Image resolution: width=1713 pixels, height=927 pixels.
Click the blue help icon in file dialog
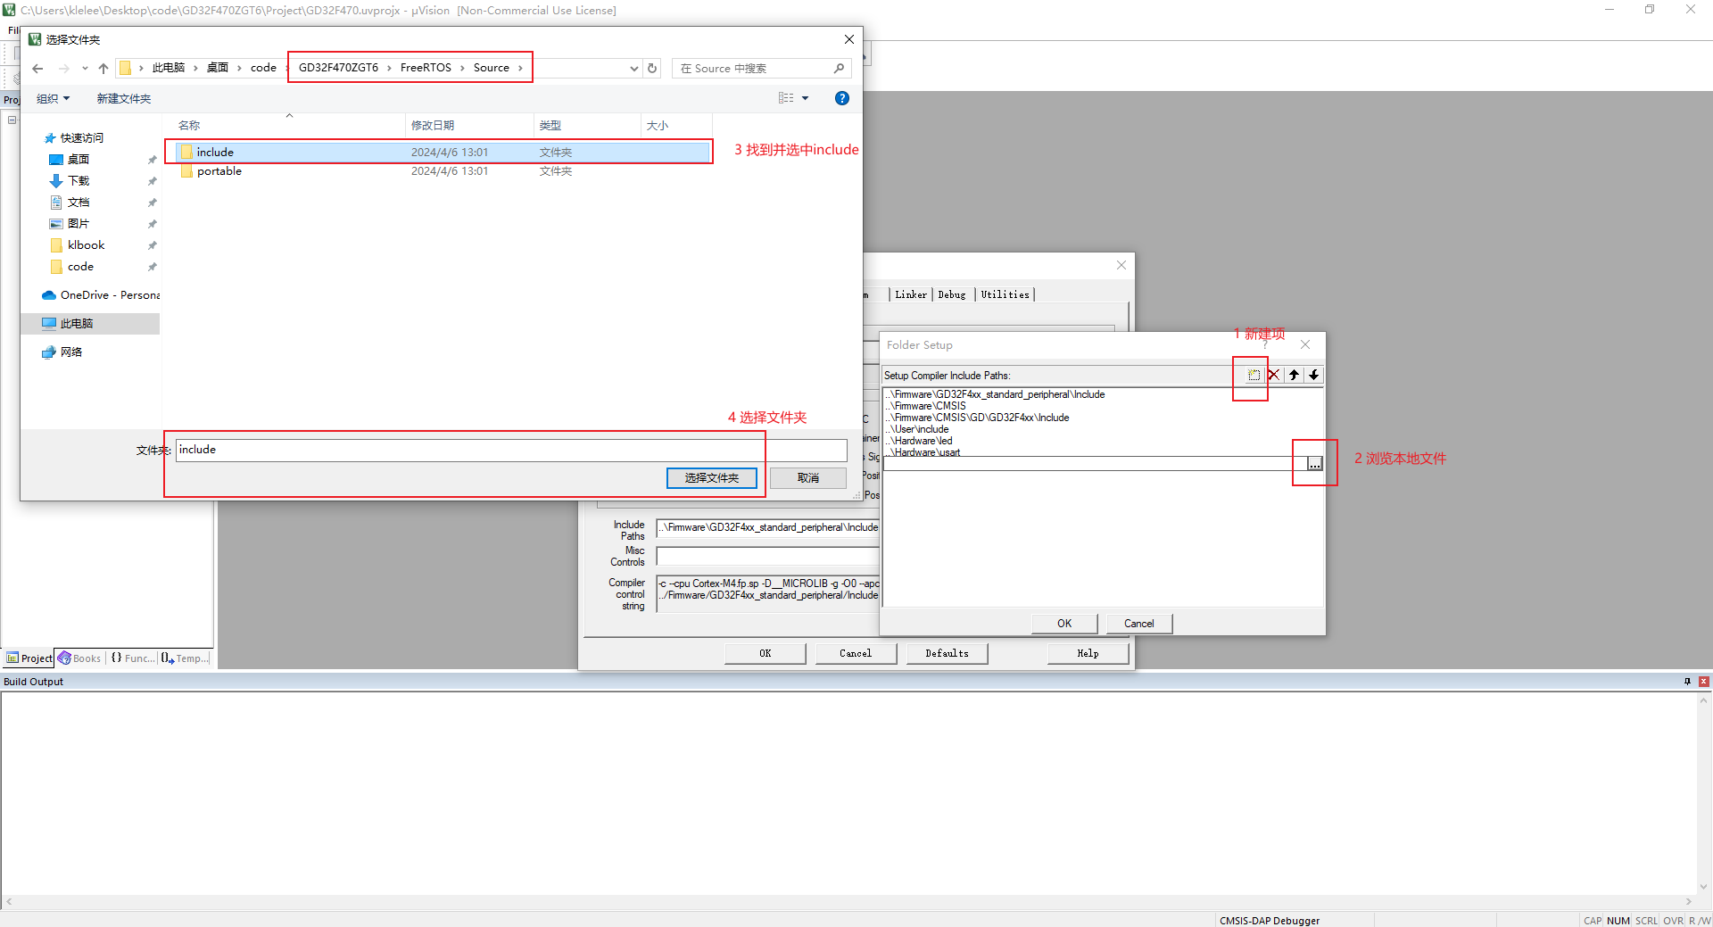pyautogui.click(x=841, y=98)
